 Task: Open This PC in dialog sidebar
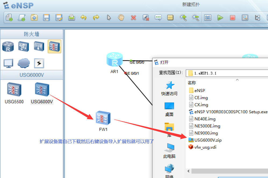pyautogui.click(x=169, y=151)
